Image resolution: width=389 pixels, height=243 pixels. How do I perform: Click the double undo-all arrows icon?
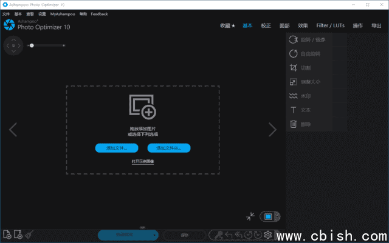(x=238, y=235)
